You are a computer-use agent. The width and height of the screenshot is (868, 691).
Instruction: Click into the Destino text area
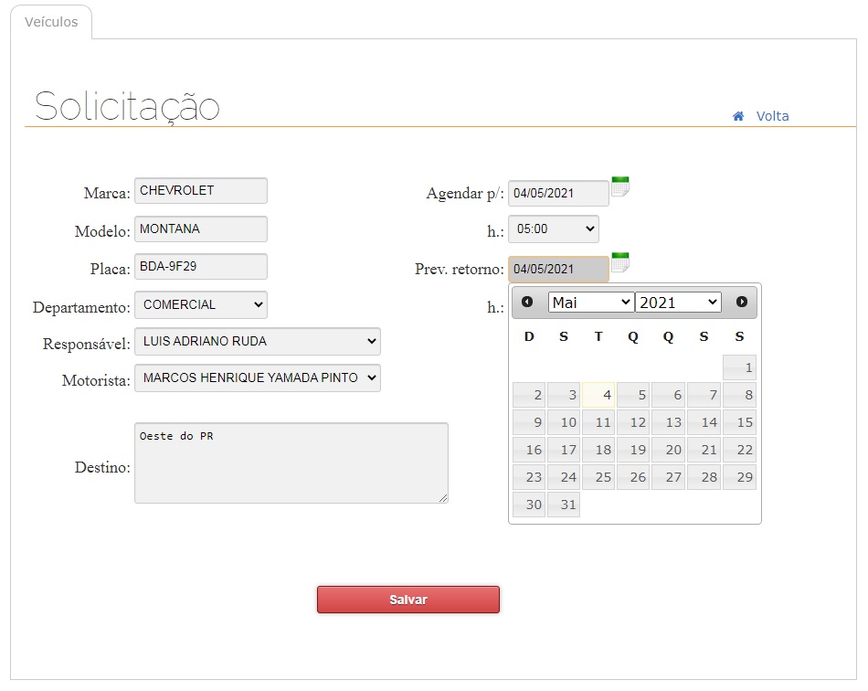[291, 462]
